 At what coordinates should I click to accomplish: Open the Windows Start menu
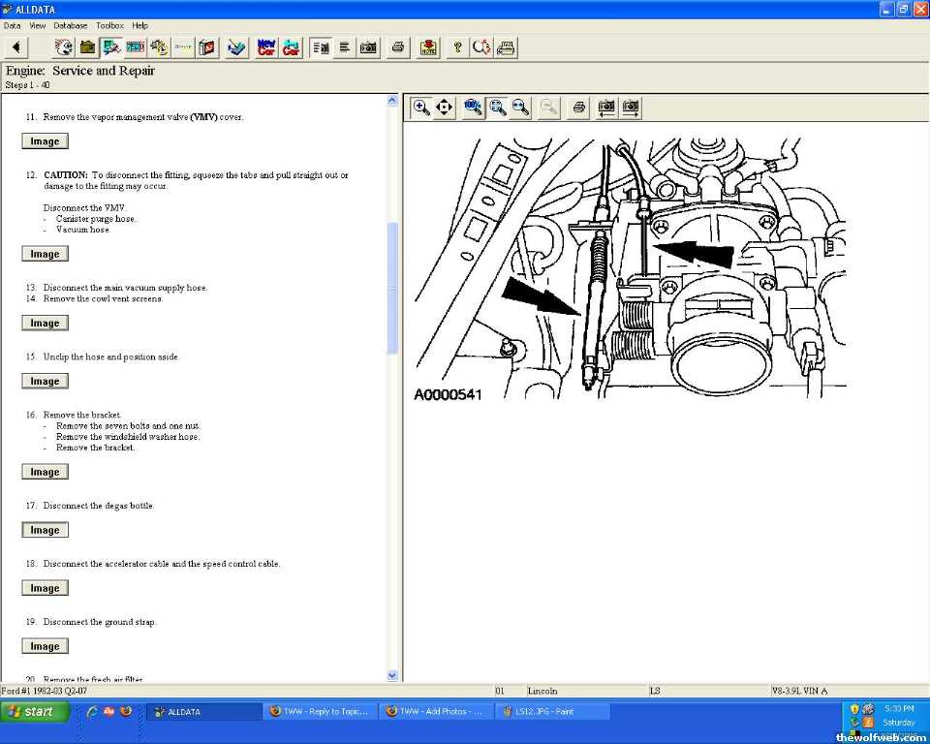[x=36, y=711]
